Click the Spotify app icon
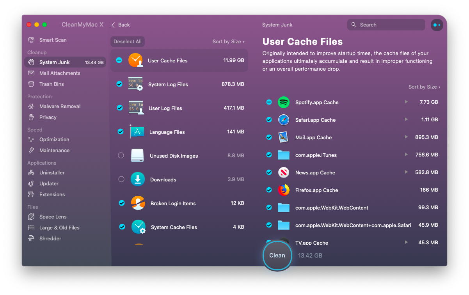The width and height of the screenshot is (469, 295). [x=284, y=102]
